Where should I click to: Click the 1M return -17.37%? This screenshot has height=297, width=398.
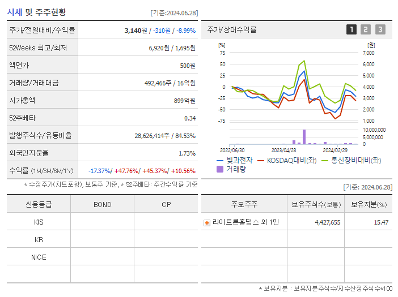(99, 171)
